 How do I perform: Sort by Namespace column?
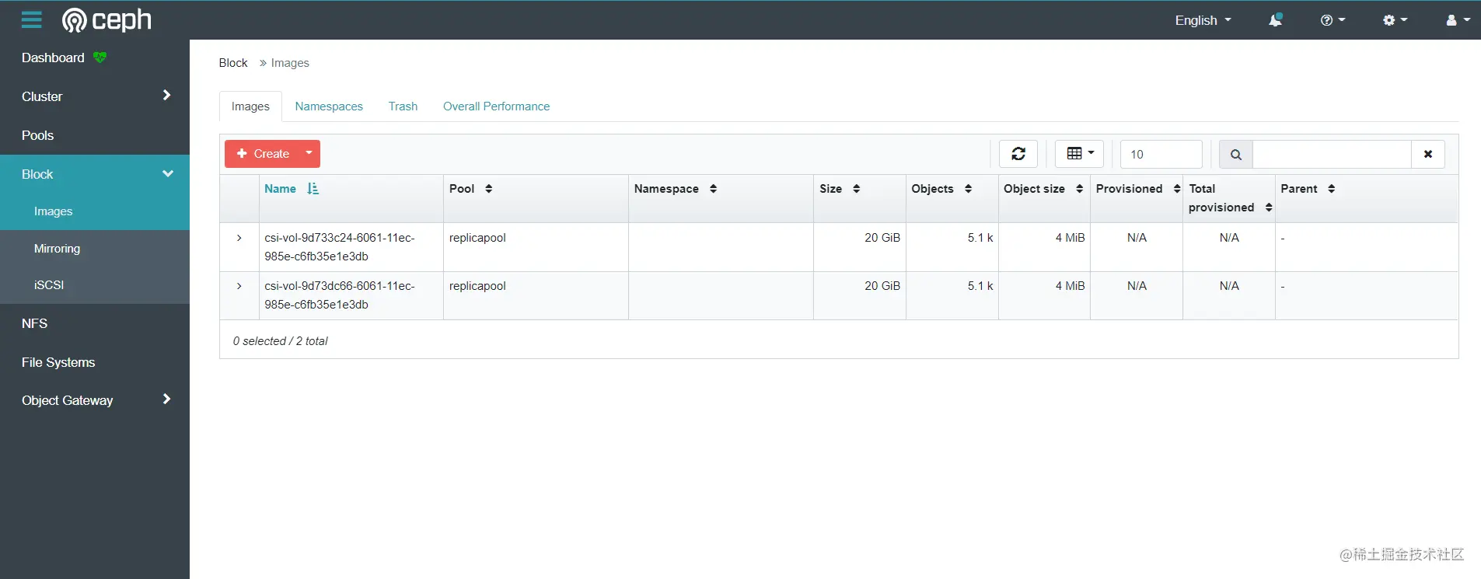click(x=713, y=189)
